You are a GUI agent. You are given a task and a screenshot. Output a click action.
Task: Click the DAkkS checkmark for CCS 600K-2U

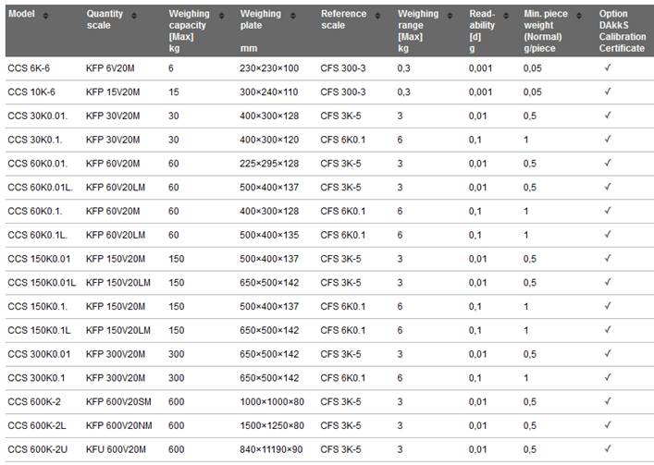tap(608, 448)
